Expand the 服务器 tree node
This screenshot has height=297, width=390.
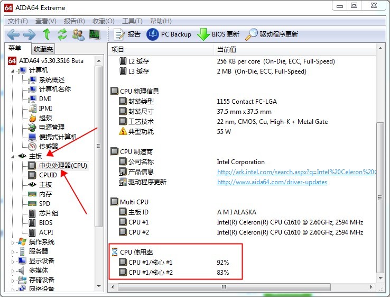coord(13,252)
